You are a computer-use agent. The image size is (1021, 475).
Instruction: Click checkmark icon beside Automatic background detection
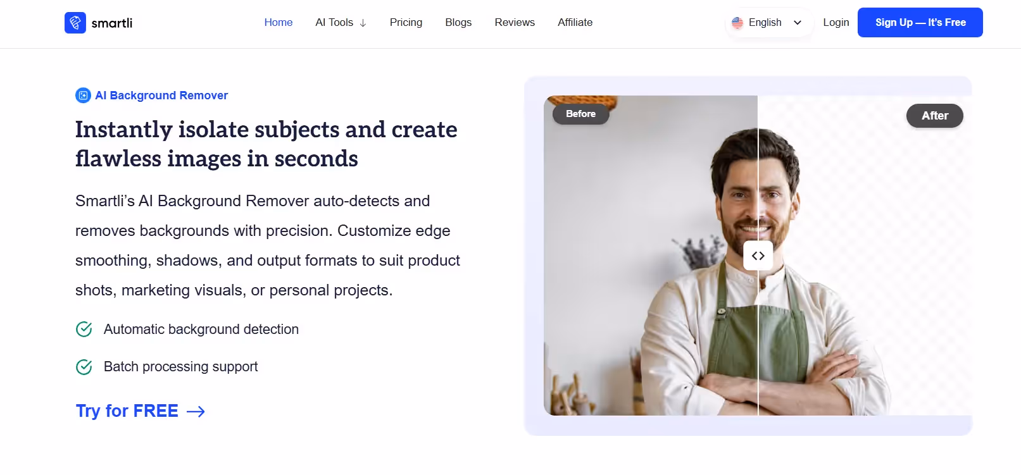84,330
